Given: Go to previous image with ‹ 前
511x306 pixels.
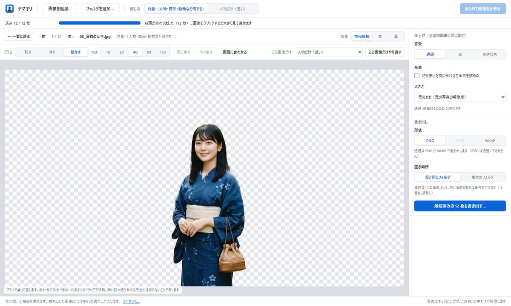Looking at the screenshot, I should (x=42, y=37).
